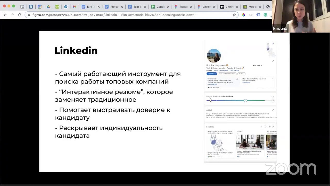
Task: Click the Kristina Holysheva profile name
Action: (x=216, y=65)
